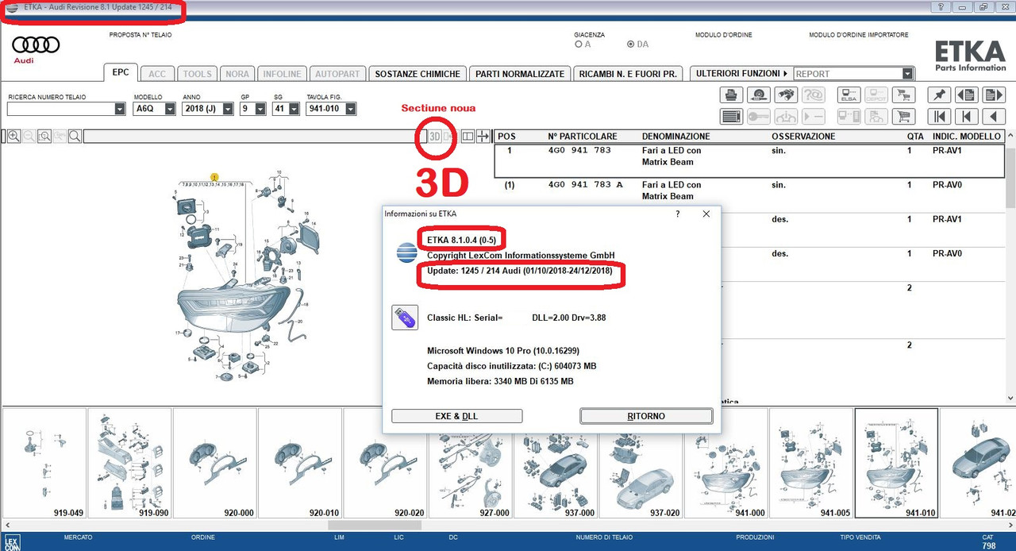Viewport: 1016px width, 551px height.
Task: Close the Informazioni su ETKA dialog
Action: [706, 214]
